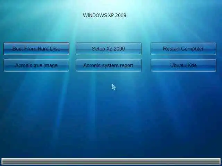The image size is (222, 166).
Task: Choose Restart Computer
Action: 183,49
